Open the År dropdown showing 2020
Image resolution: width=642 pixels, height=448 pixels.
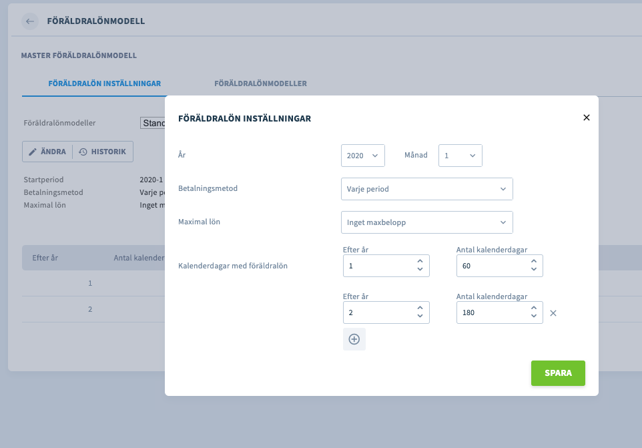[x=363, y=156]
